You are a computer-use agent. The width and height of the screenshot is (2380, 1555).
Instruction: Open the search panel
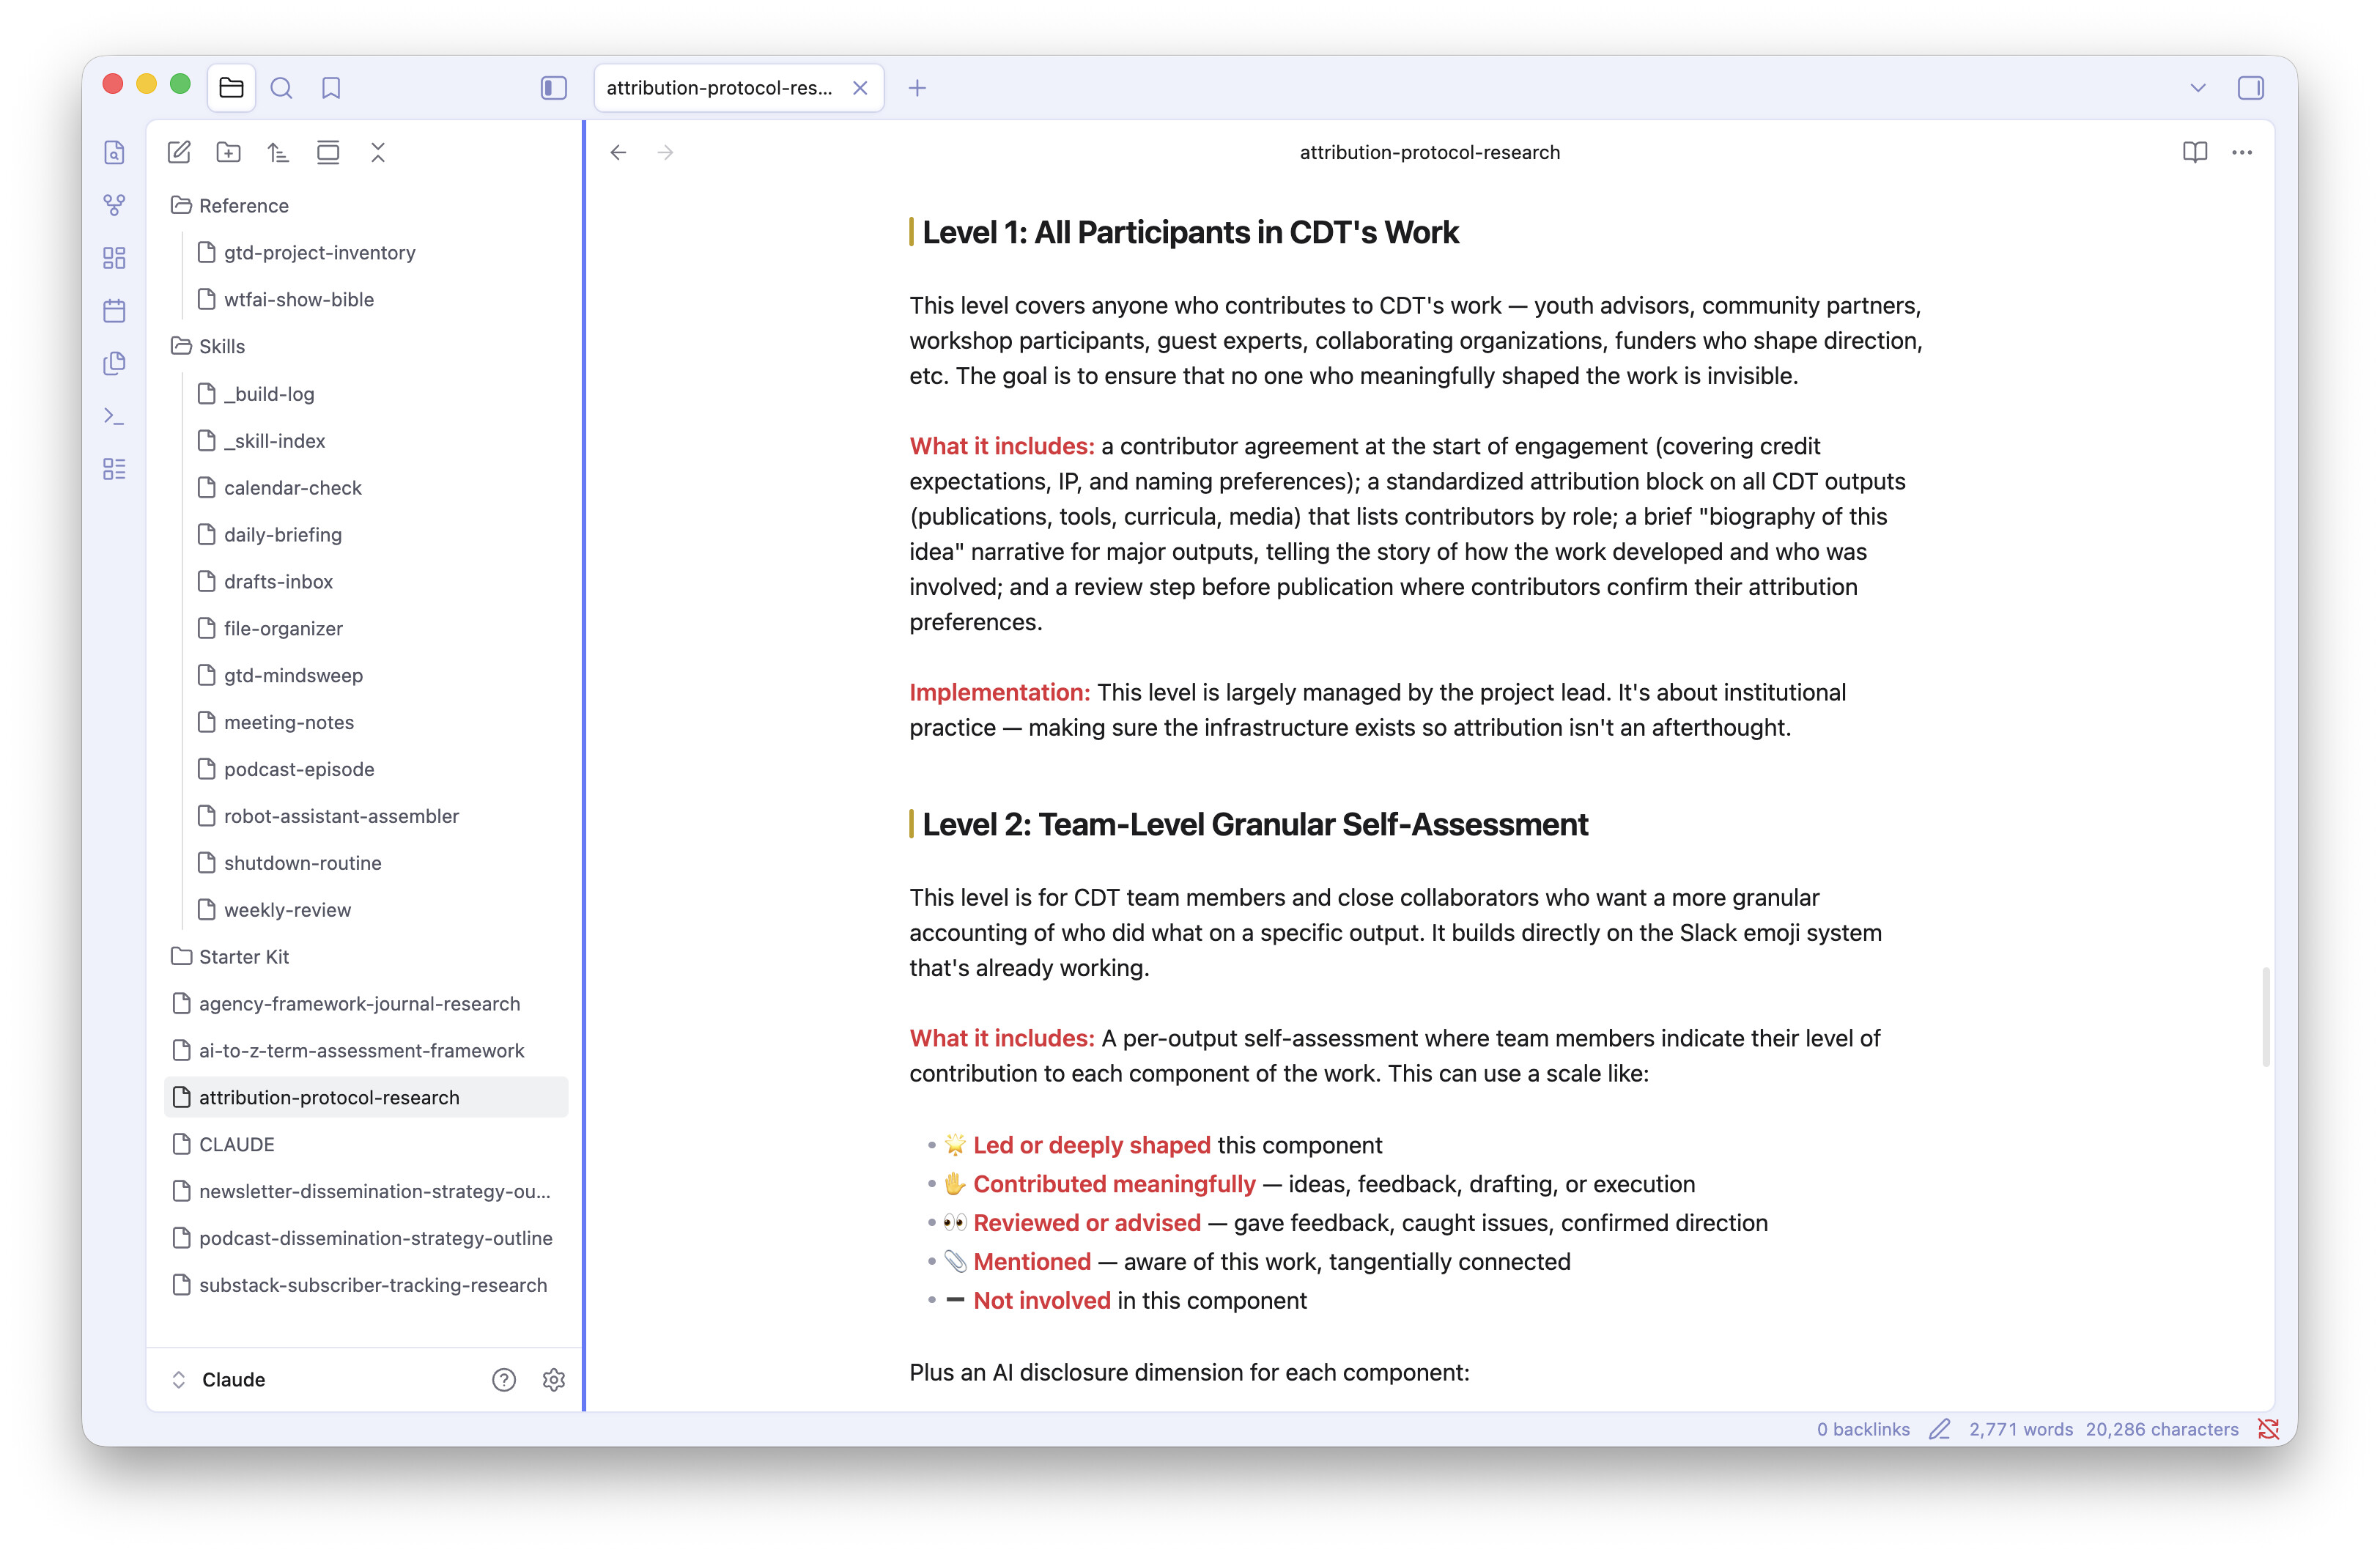pyautogui.click(x=281, y=88)
